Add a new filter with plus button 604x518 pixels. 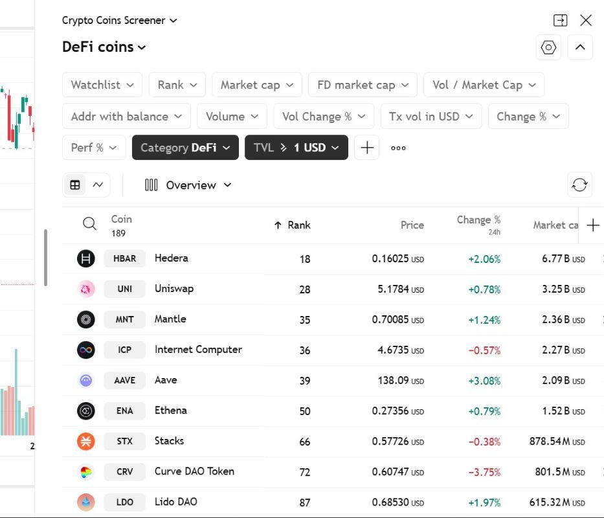coord(366,148)
